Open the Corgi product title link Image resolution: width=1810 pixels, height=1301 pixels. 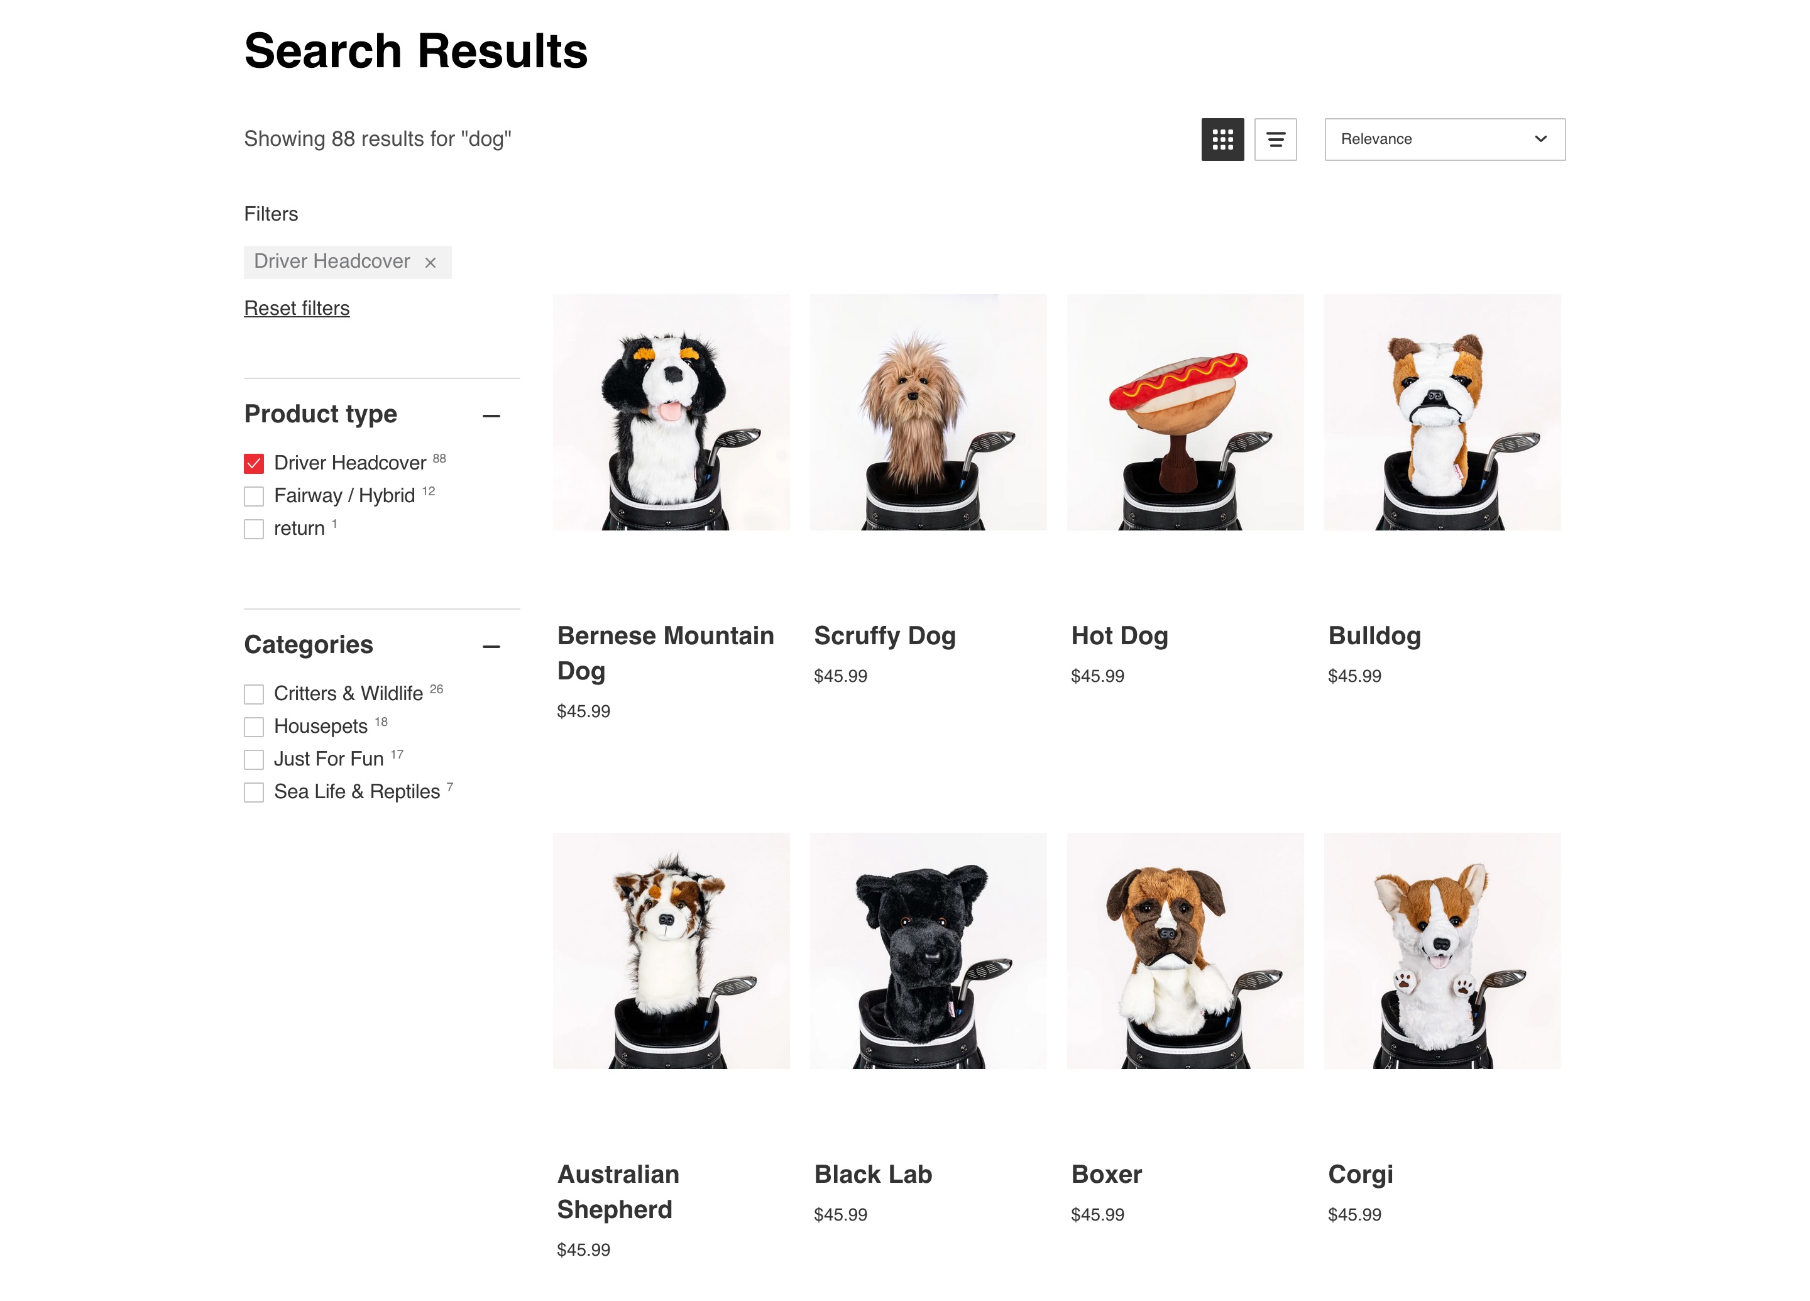pos(1360,1174)
